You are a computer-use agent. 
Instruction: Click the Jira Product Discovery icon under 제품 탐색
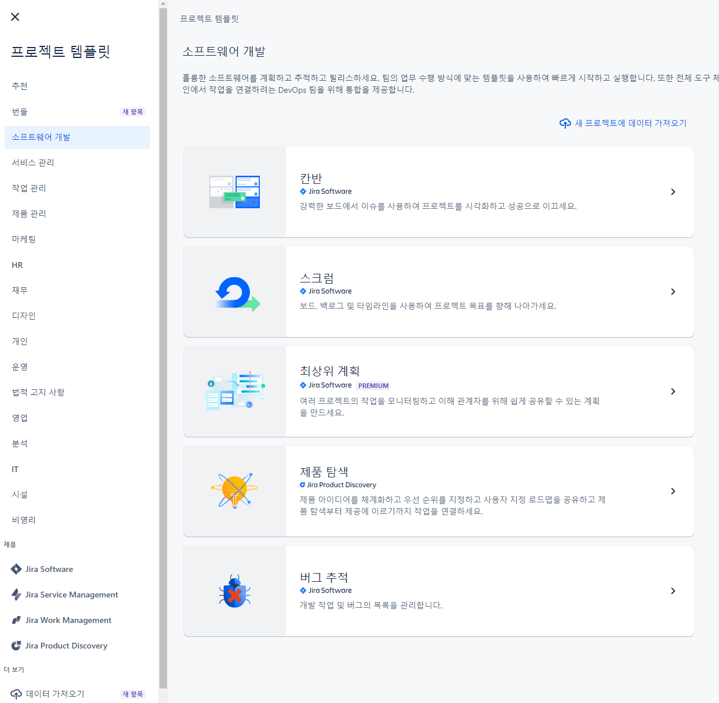point(302,485)
